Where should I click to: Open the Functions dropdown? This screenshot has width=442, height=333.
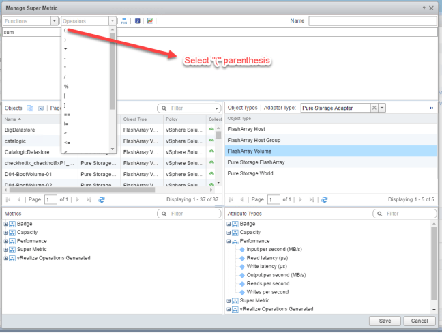pos(54,21)
